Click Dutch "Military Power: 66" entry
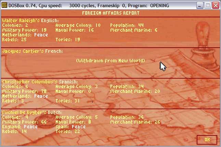The height and width of the screenshot is (147, 221). click(24, 122)
